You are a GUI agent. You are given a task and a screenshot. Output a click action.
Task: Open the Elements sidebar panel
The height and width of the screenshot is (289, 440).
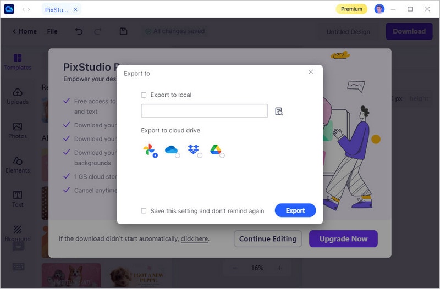(x=18, y=165)
